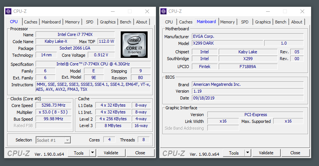Minimize the left CPU-Z window
Viewport: 319px width, 166px height.
pos(113,12)
